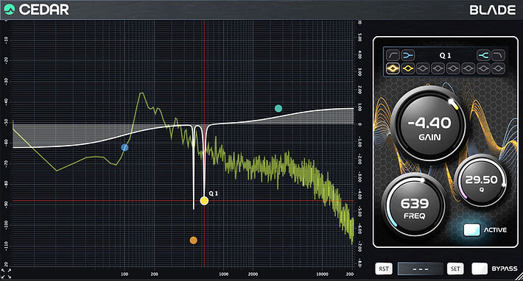This screenshot has width=523, height=281.
Task: Select the low-pass filter band icon
Action: (498, 55)
